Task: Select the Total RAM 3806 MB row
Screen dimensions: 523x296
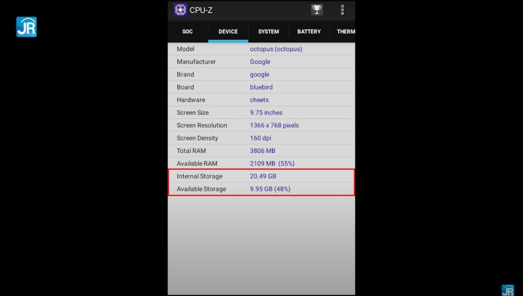Action: tap(261, 151)
